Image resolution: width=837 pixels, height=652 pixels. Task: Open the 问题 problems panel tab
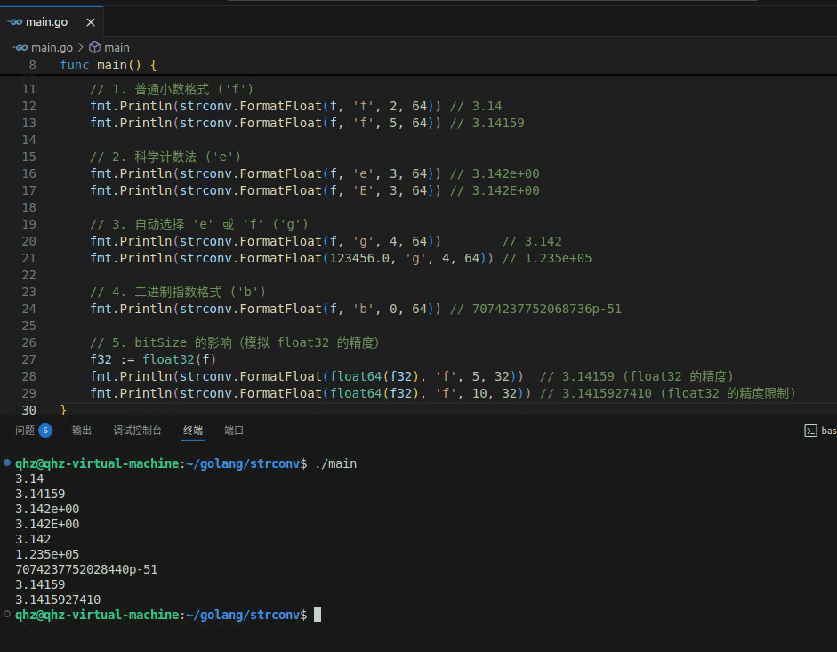point(25,431)
